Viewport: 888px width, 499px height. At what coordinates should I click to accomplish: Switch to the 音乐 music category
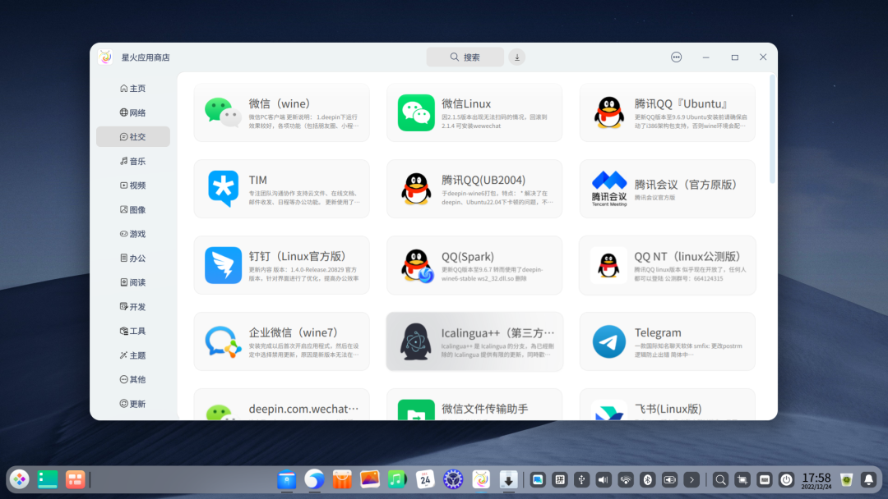tap(132, 161)
